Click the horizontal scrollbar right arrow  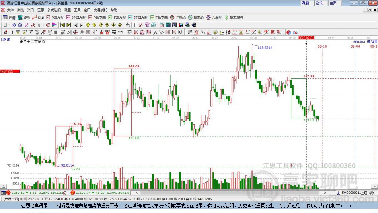click(325, 193)
